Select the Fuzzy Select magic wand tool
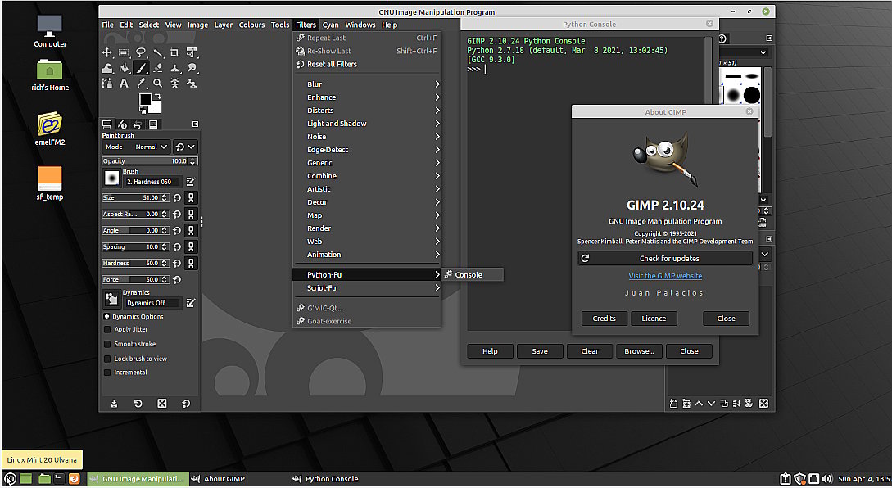 [158, 53]
